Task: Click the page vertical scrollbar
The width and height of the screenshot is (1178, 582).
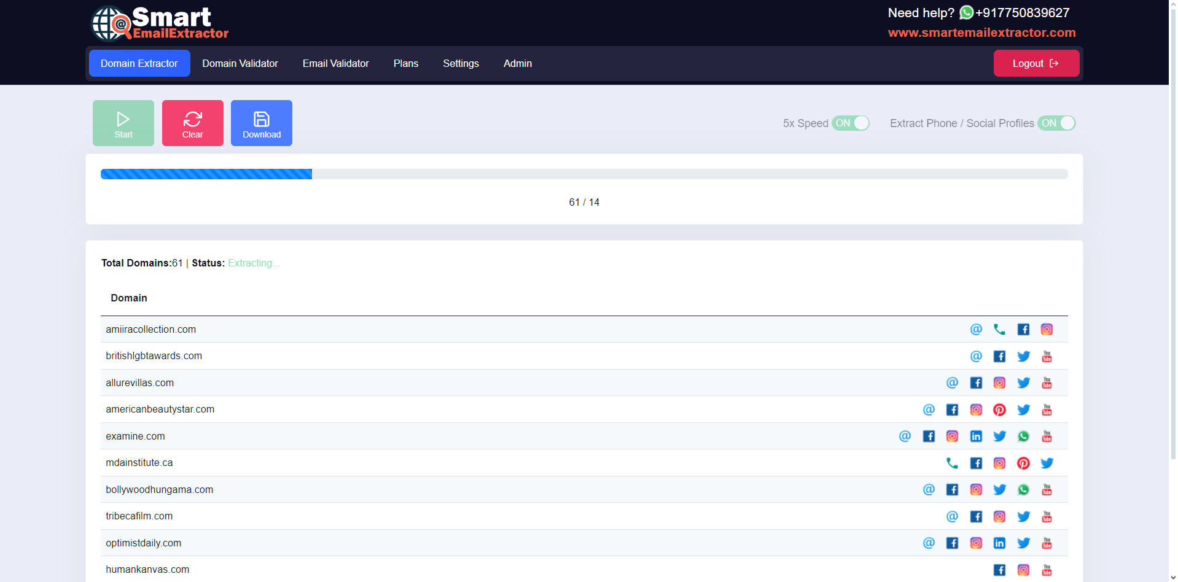Action: (x=1173, y=233)
